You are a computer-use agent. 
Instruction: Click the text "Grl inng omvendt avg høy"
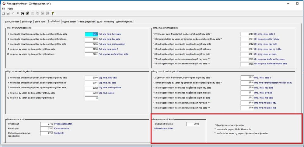click(x=267, y=39)
